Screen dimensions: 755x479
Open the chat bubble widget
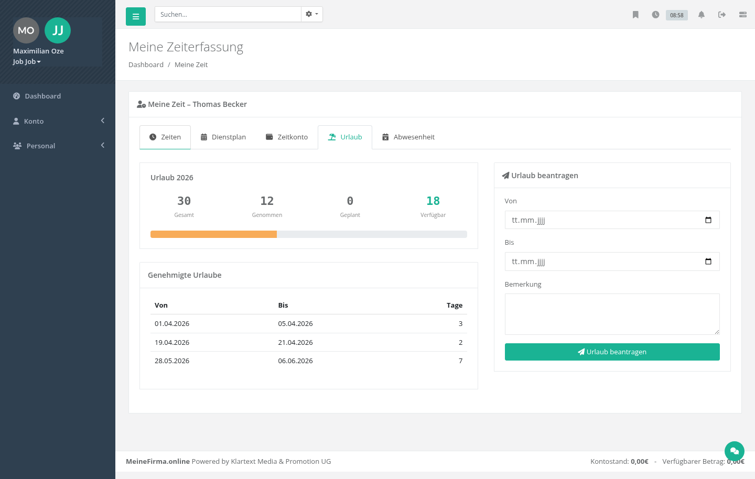(735, 451)
